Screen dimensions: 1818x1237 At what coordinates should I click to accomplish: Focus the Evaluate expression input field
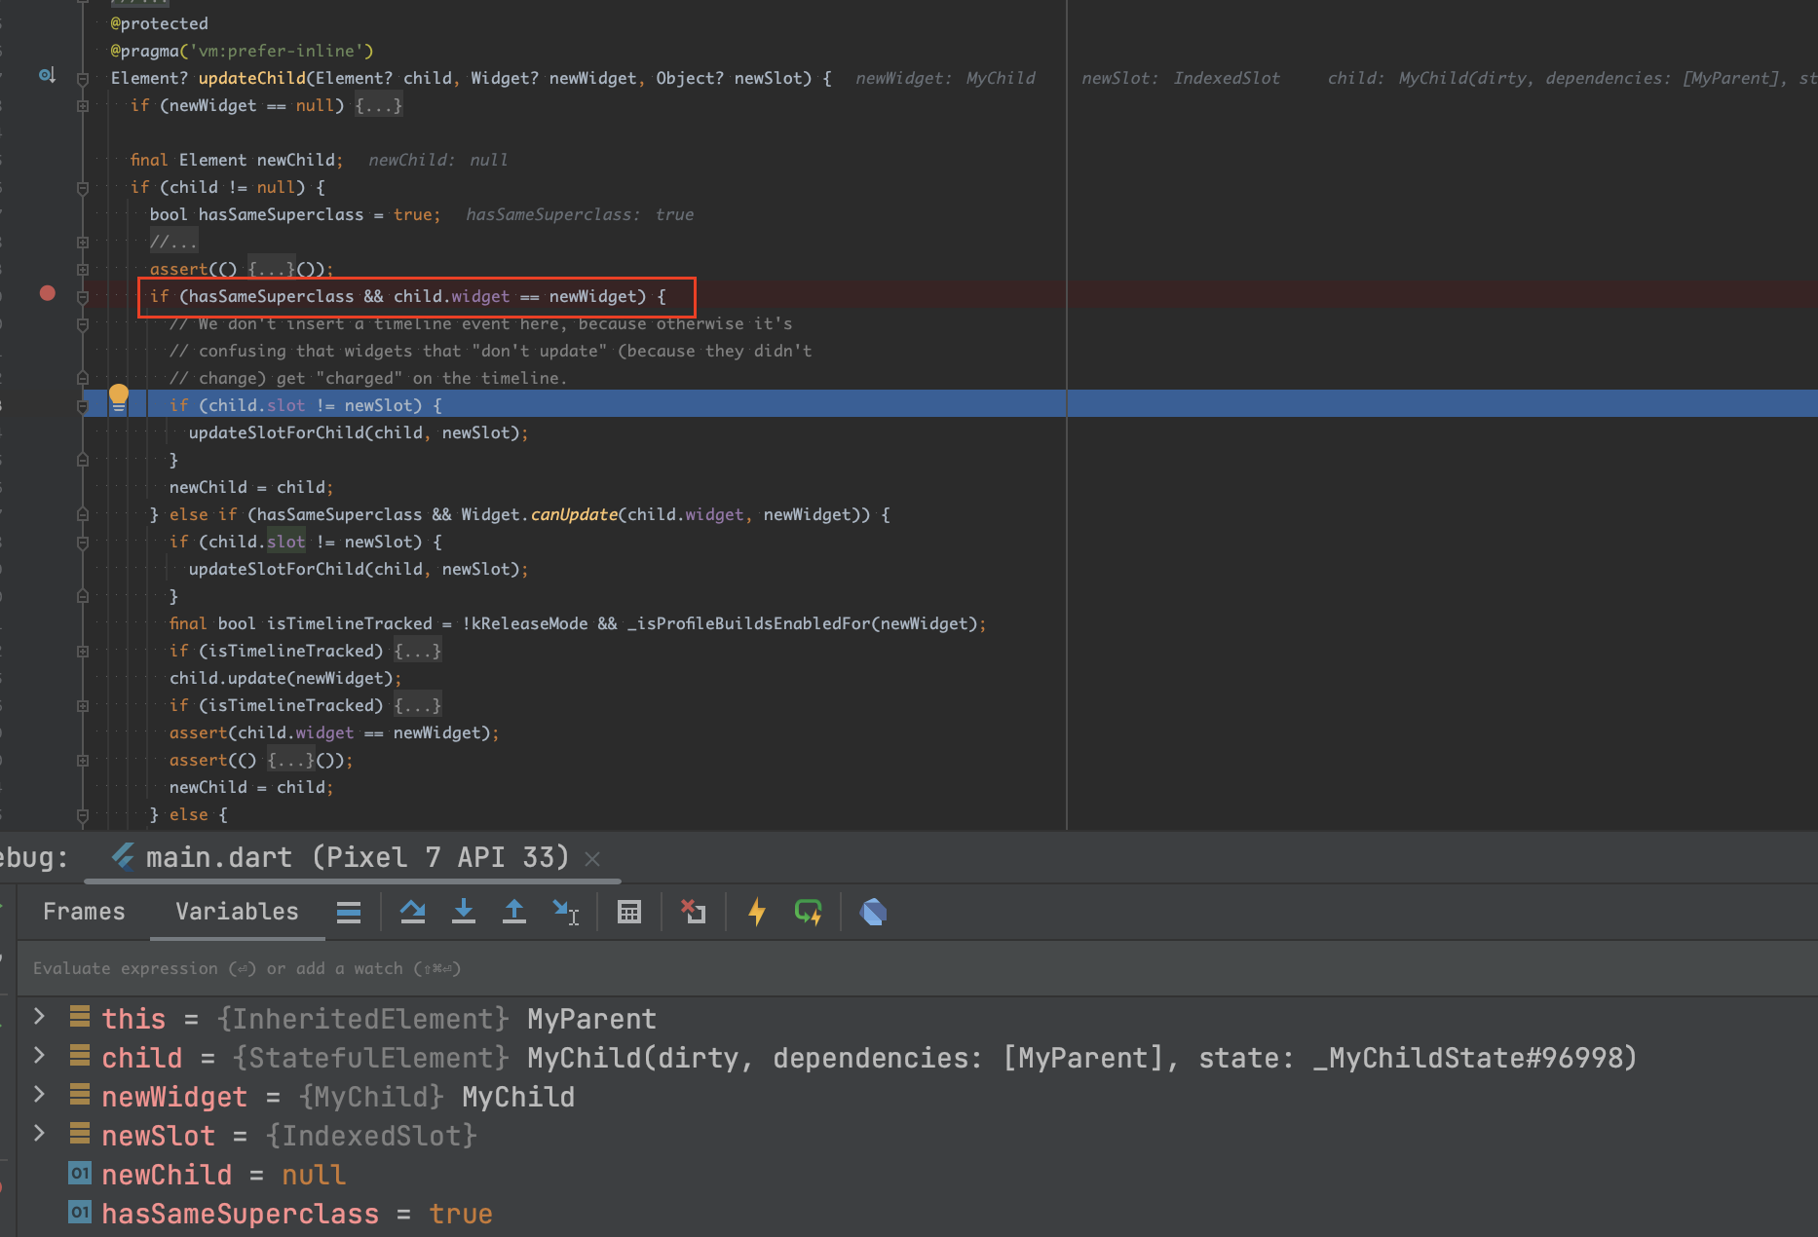pos(916,968)
